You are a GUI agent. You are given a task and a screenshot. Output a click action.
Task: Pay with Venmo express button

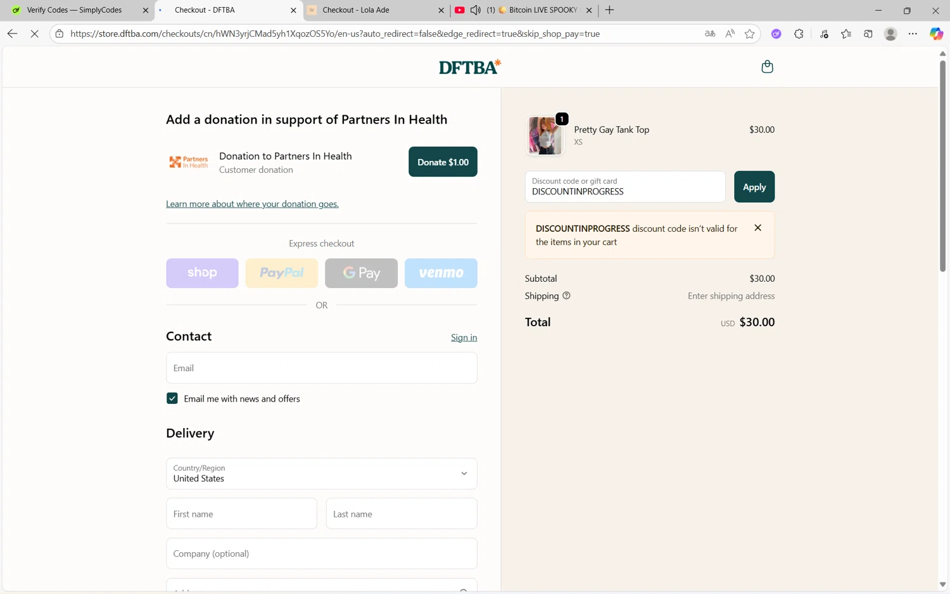(441, 273)
